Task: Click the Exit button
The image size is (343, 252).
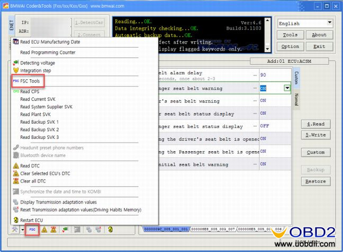Action: [x=319, y=46]
